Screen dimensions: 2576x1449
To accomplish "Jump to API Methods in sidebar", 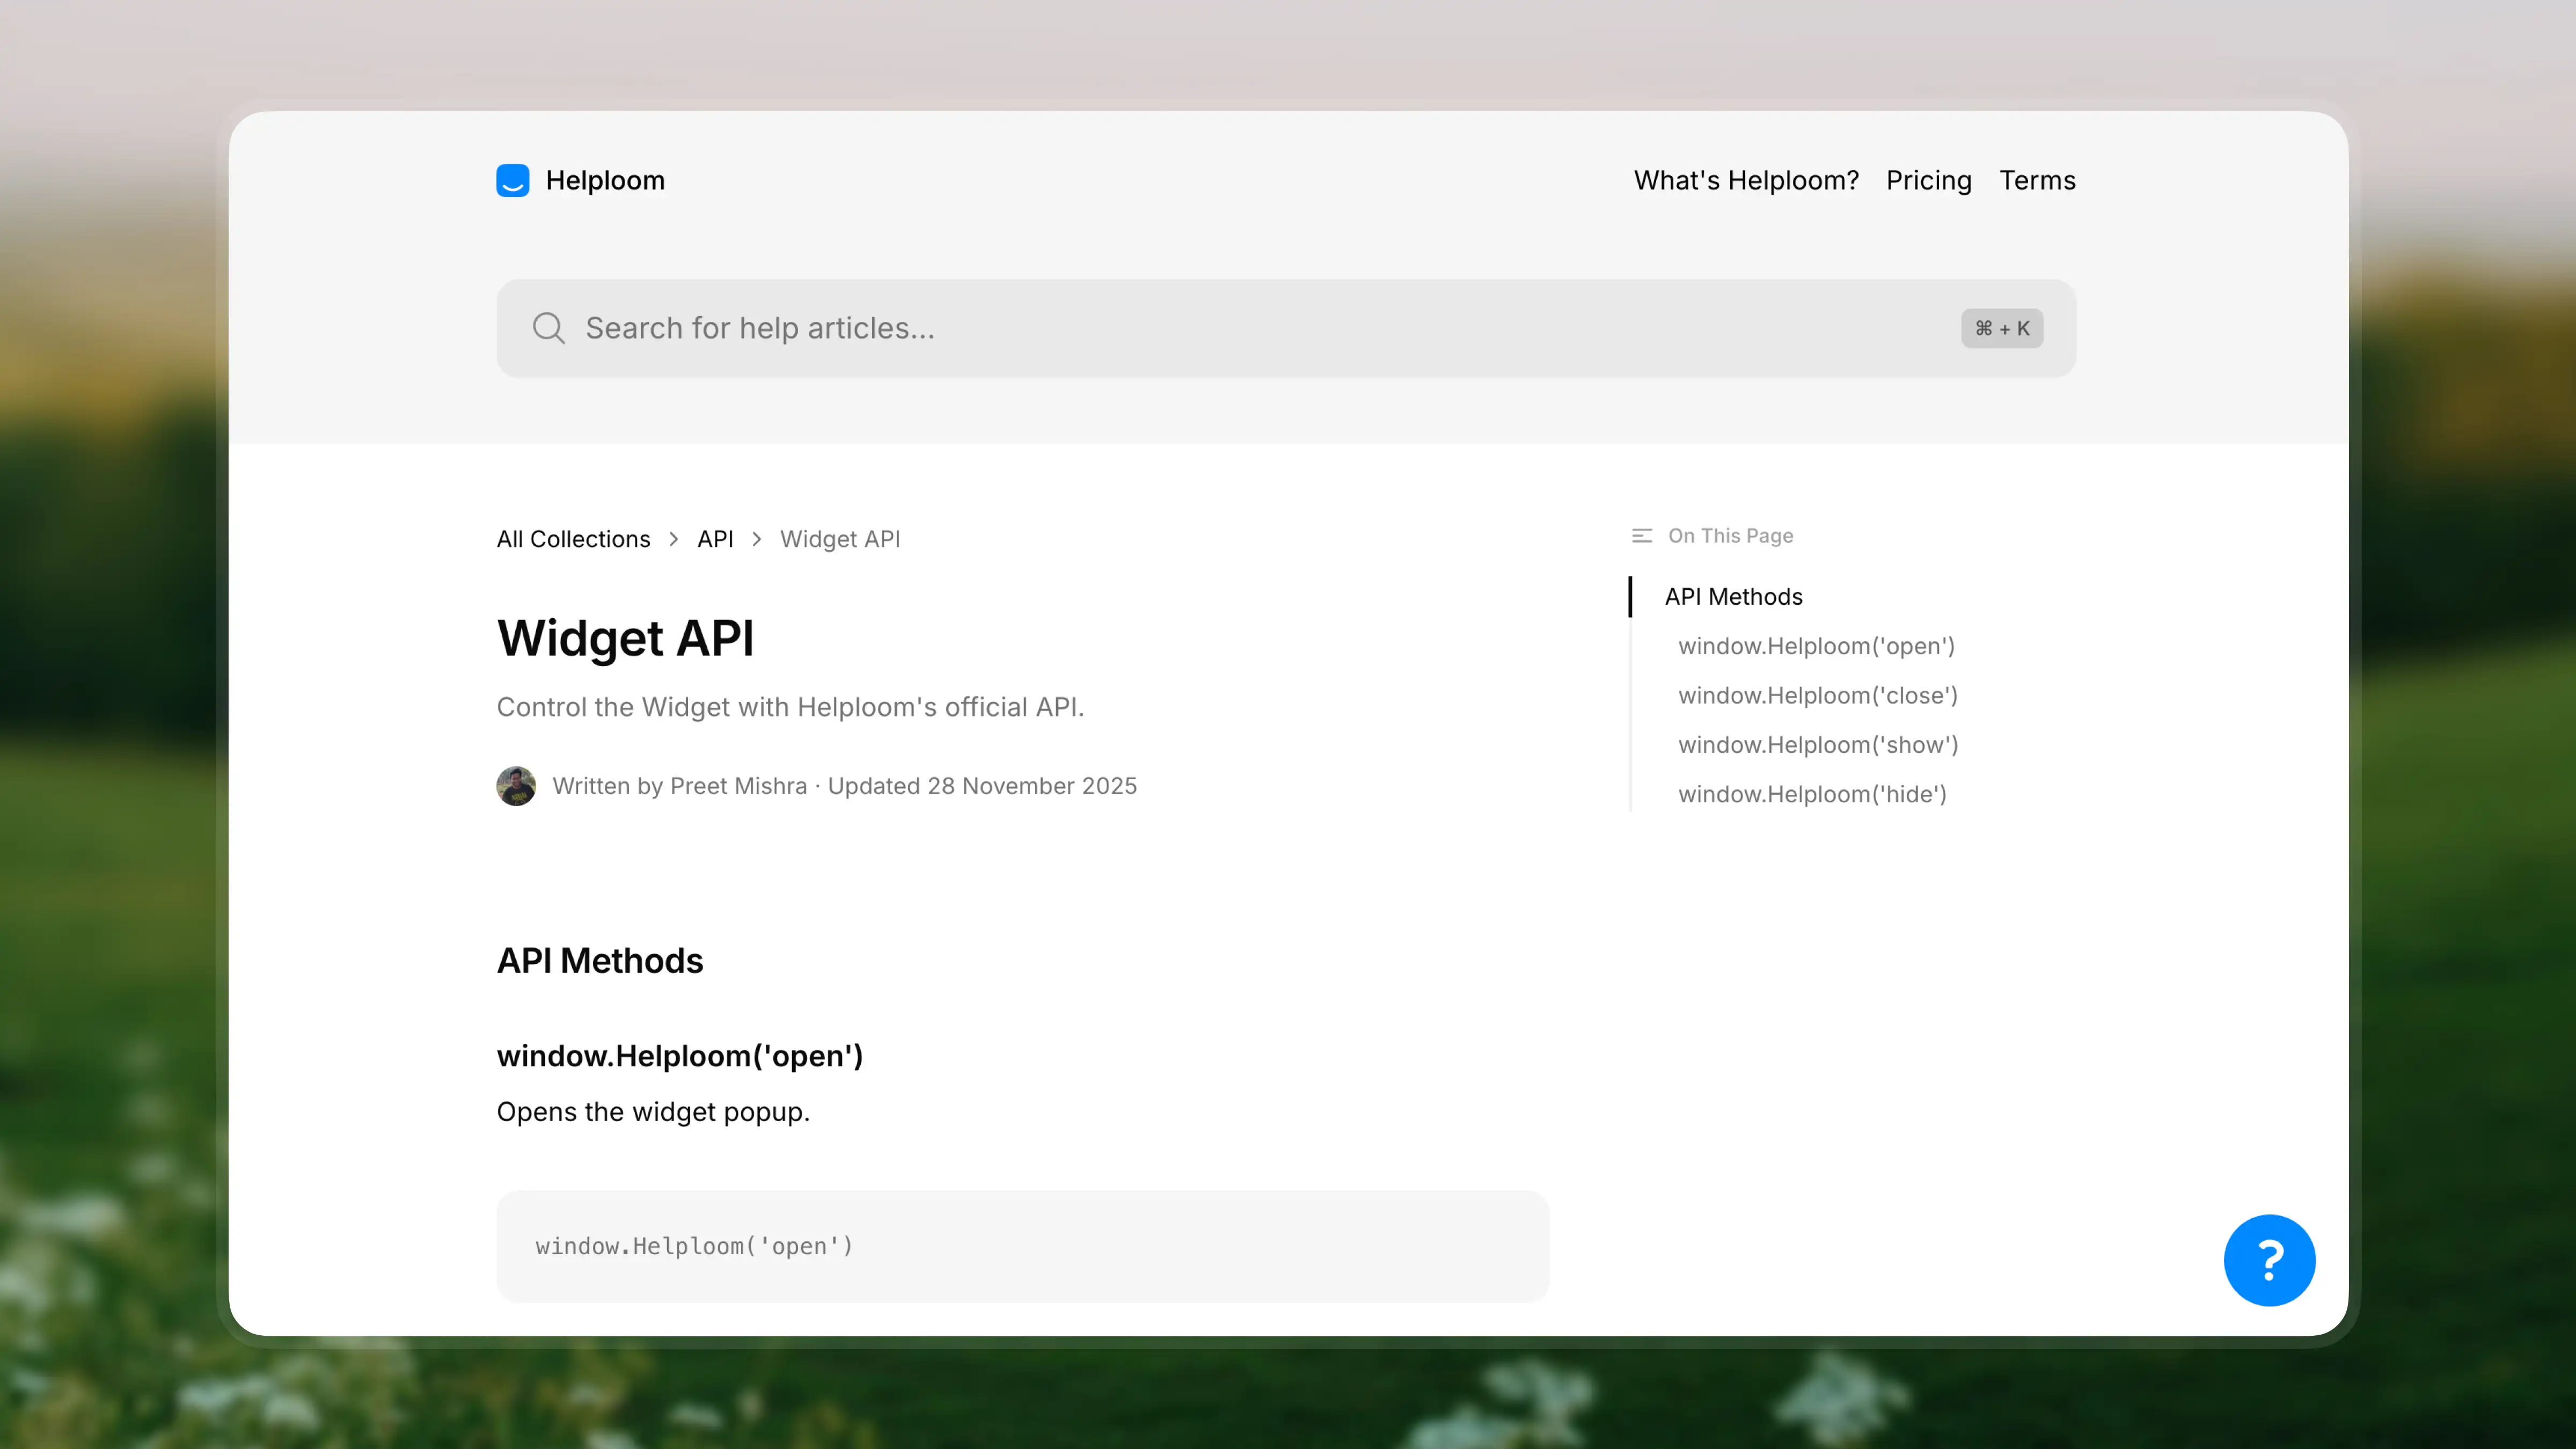I will click(1733, 597).
